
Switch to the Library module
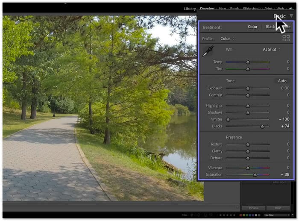coord(190,9)
